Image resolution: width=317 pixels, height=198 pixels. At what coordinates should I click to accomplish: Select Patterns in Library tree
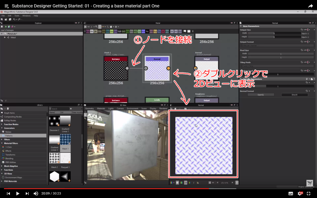tap(23, 136)
